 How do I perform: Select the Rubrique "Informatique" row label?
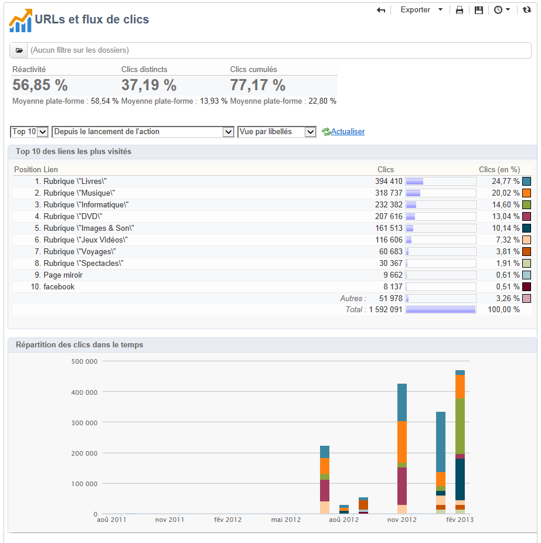pos(86,204)
